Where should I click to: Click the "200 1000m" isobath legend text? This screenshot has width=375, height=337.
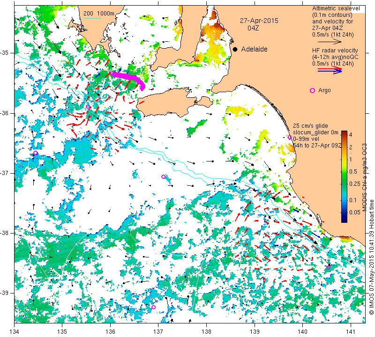point(99,14)
